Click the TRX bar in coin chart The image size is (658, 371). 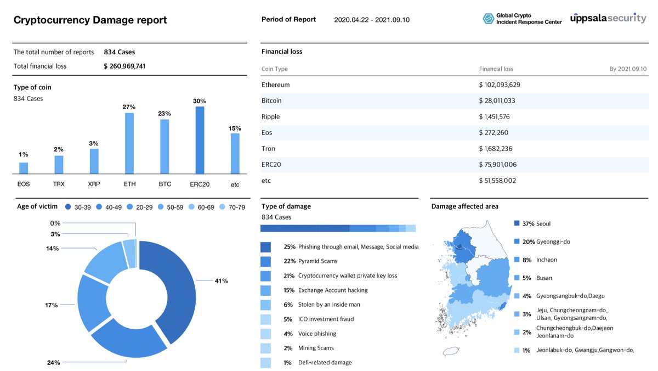(x=59, y=165)
